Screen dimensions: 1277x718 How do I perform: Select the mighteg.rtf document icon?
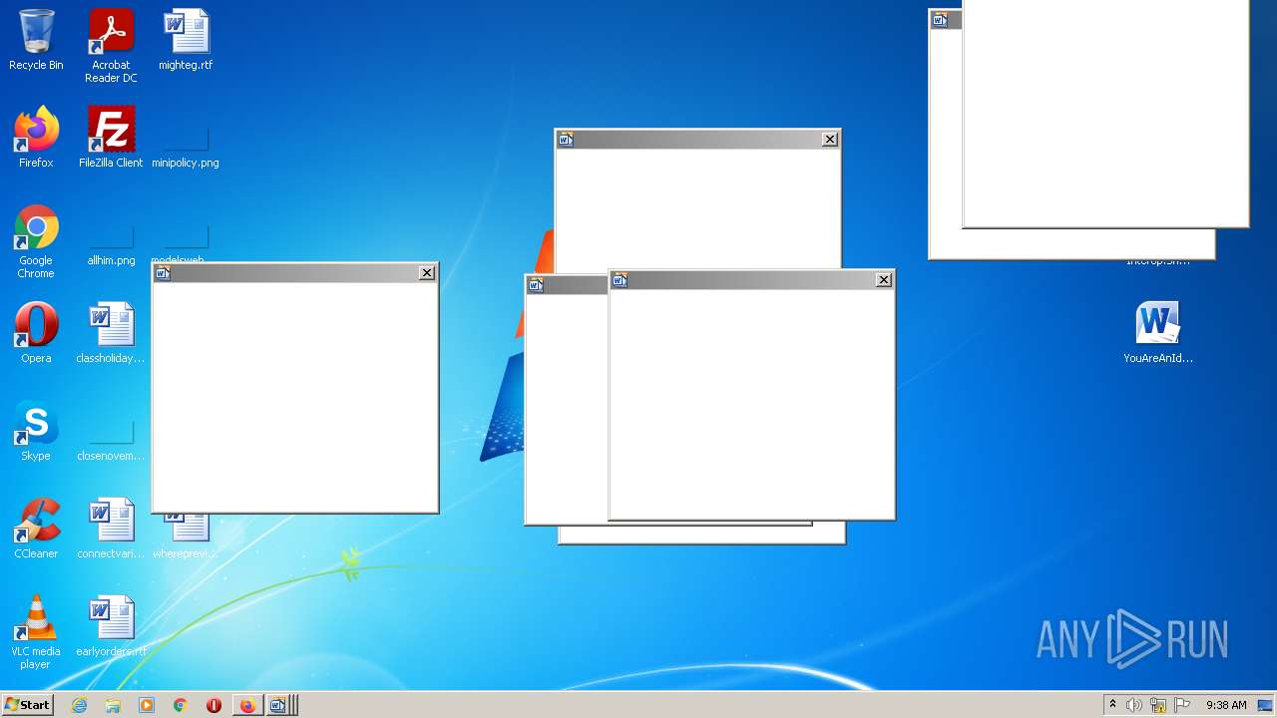click(x=186, y=40)
